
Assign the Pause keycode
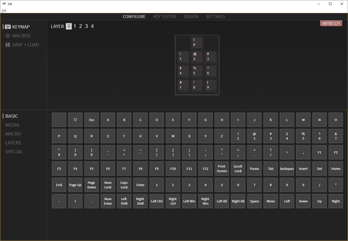click(x=254, y=169)
